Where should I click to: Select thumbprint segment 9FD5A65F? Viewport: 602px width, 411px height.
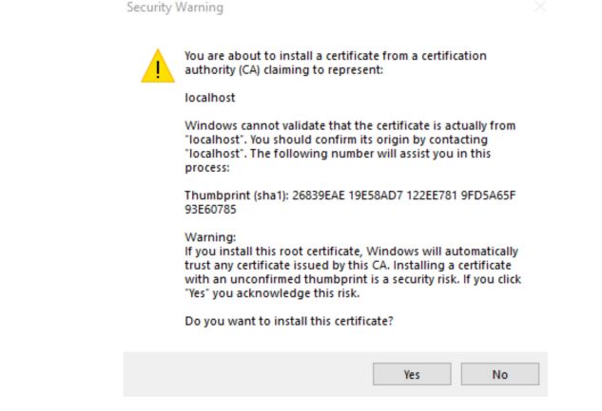pos(489,196)
